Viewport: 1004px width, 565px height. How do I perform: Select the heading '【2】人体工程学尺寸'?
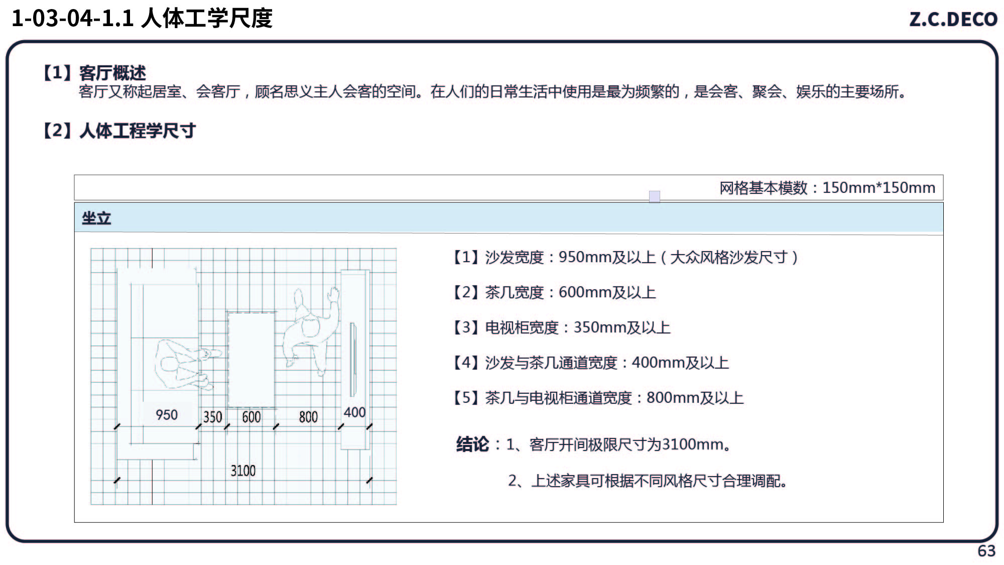click(119, 131)
